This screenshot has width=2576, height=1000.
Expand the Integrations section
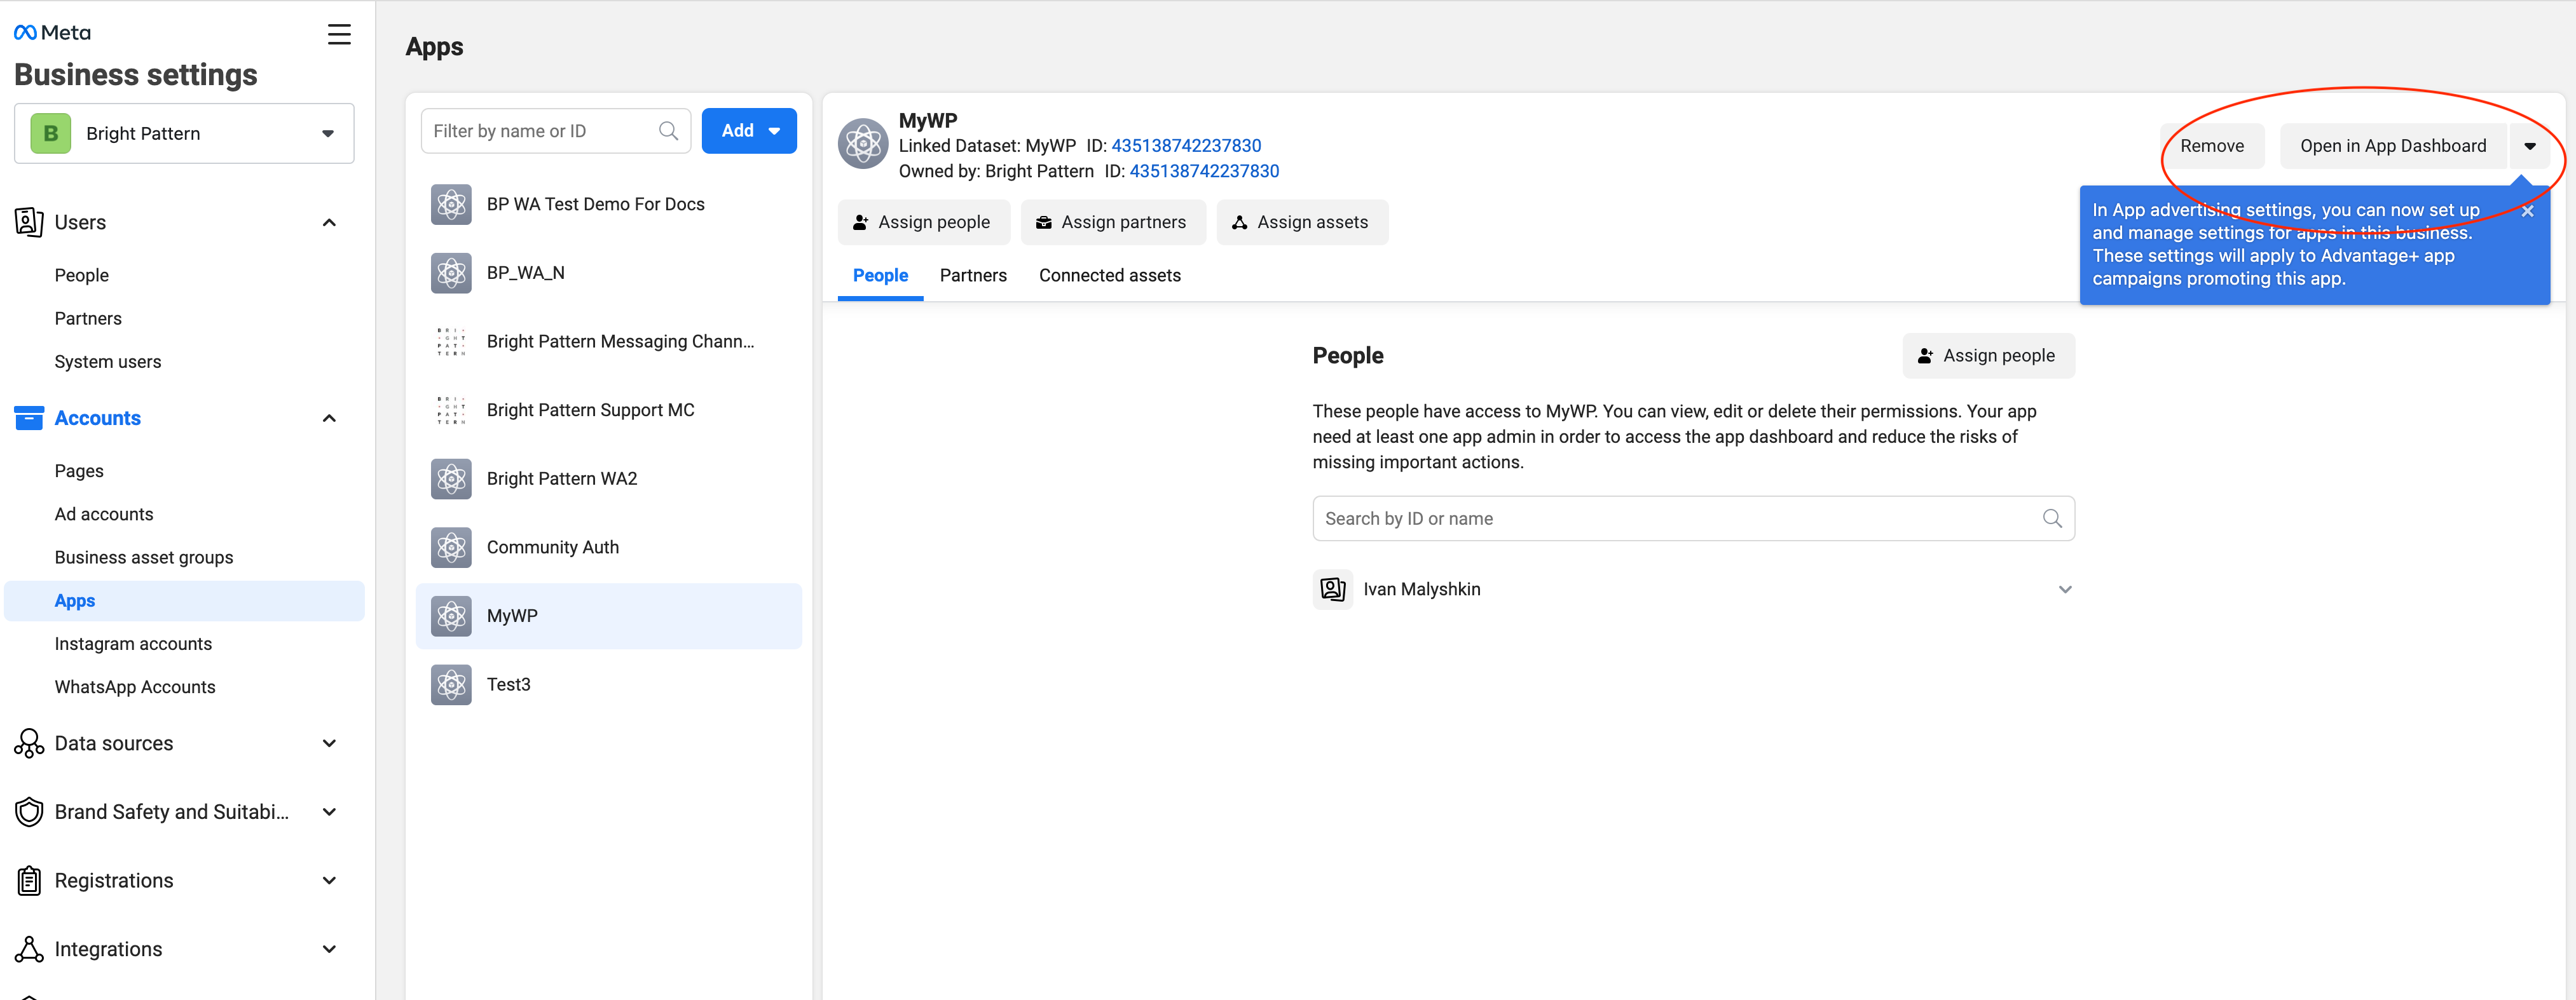coord(329,949)
